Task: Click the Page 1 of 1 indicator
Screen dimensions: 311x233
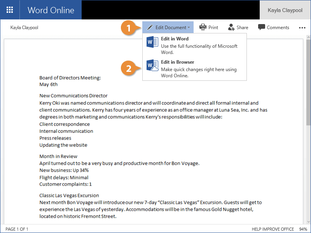Action: coord(16,229)
